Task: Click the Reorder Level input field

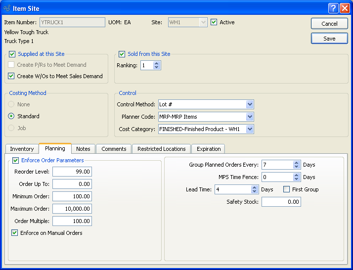Action: pos(72,172)
